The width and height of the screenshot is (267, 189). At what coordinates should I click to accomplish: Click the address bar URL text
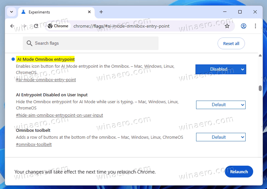(121, 26)
